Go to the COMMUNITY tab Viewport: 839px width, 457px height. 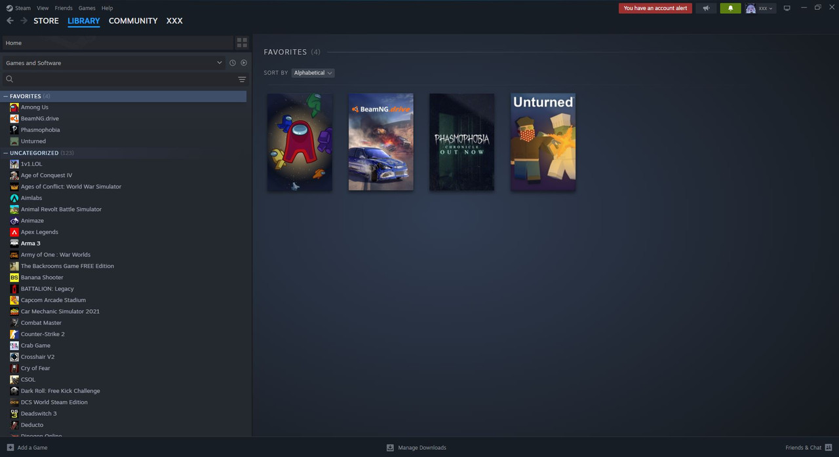[x=133, y=21]
